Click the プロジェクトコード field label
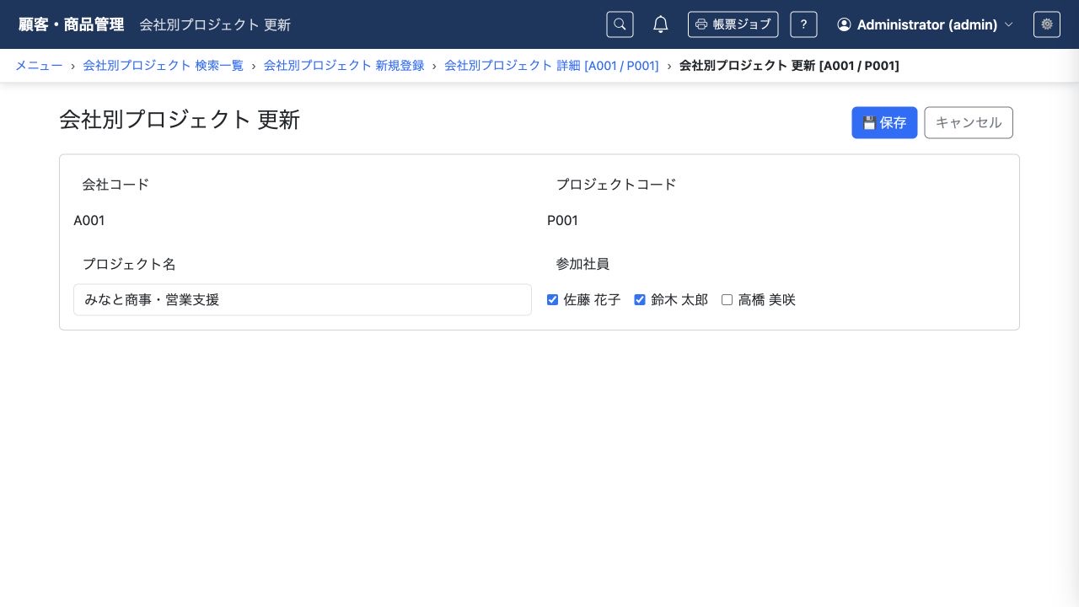The height and width of the screenshot is (607, 1079). [616, 184]
